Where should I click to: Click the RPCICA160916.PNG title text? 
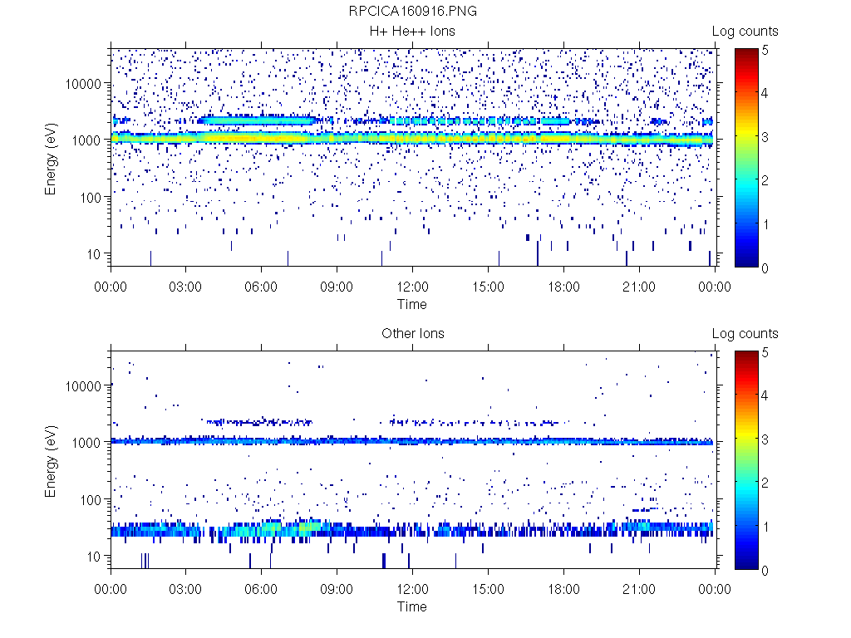click(412, 11)
